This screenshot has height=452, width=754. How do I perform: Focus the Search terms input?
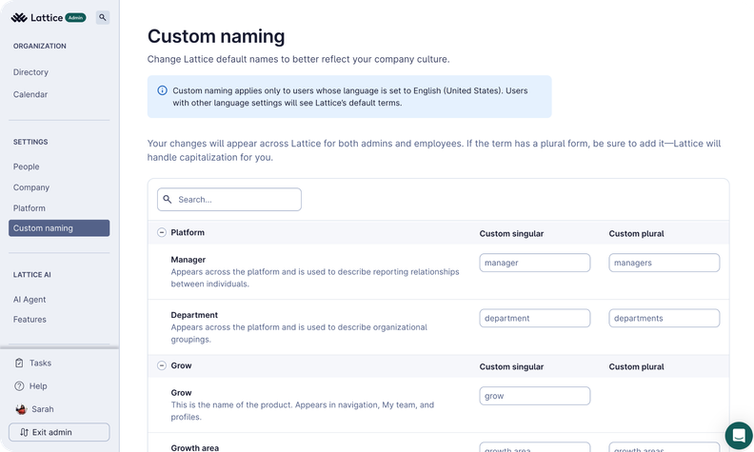(x=229, y=199)
